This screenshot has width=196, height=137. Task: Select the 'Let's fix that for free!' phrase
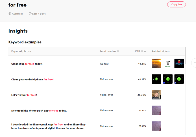[x=24, y=95]
